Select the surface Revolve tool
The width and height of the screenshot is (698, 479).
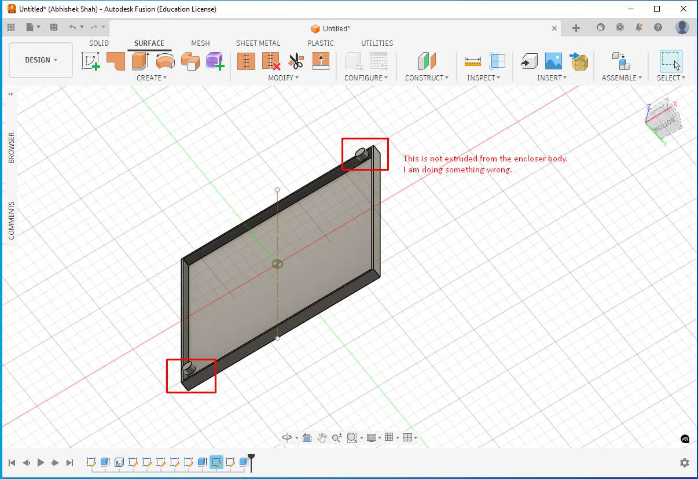pos(166,61)
